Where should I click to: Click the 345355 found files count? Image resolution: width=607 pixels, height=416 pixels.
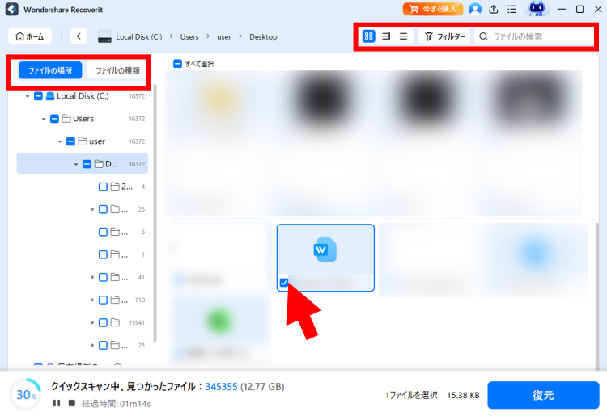221,387
